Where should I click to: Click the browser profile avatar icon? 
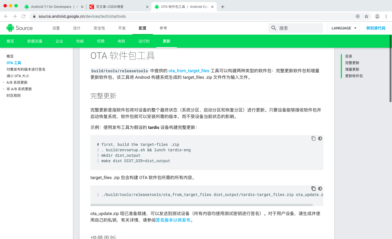pos(377,16)
